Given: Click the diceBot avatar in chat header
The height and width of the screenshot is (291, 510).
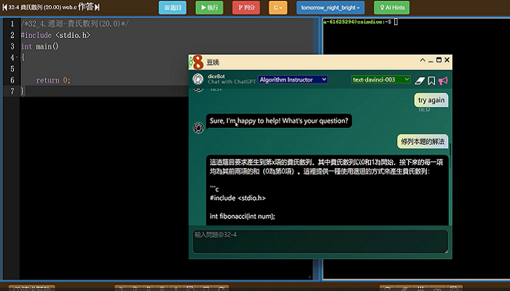Looking at the screenshot, I should [198, 79].
